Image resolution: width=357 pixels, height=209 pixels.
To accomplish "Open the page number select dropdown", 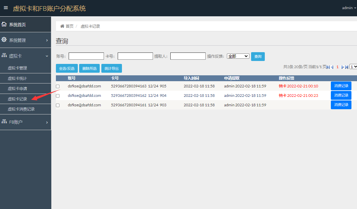I will (x=353, y=67).
